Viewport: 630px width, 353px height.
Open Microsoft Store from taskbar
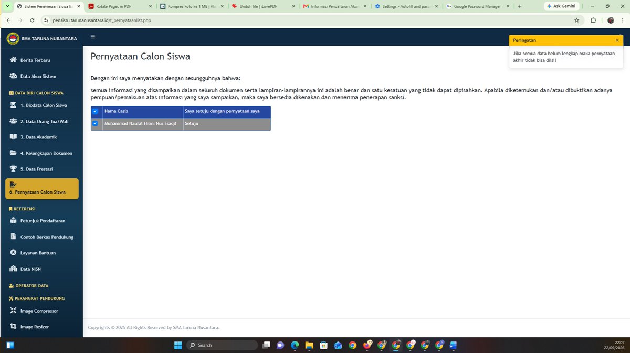[x=323, y=345]
